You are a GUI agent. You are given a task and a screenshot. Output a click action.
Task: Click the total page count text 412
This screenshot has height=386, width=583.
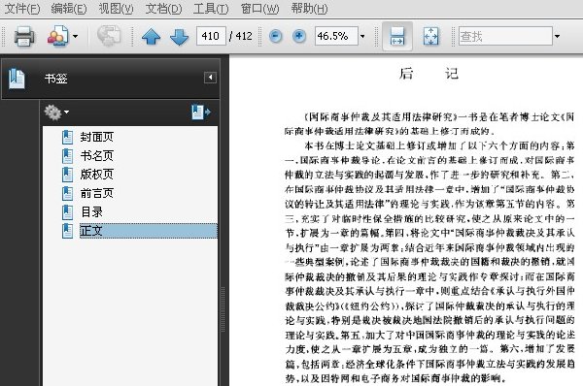[x=244, y=36]
